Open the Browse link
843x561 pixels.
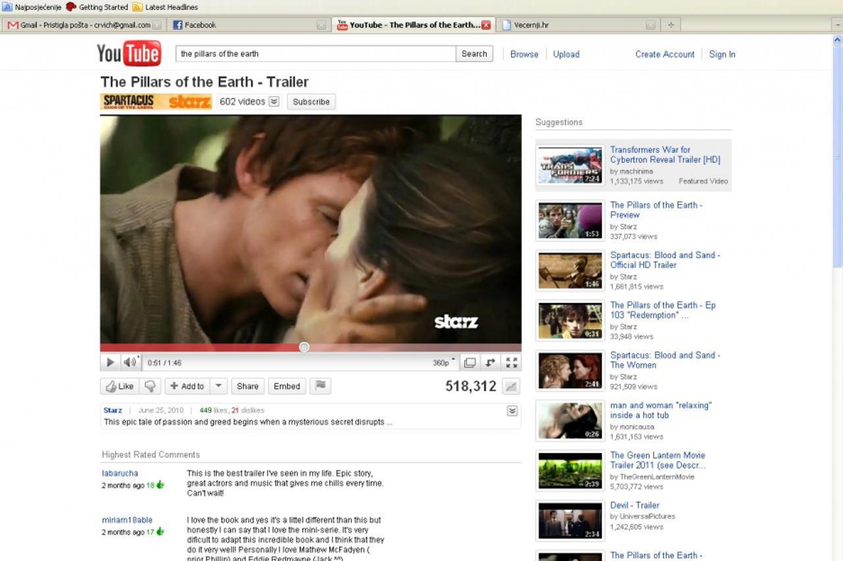tap(524, 55)
